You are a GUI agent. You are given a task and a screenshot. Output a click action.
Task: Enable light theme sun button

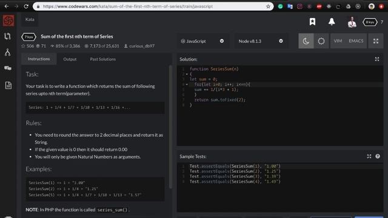[321, 41]
